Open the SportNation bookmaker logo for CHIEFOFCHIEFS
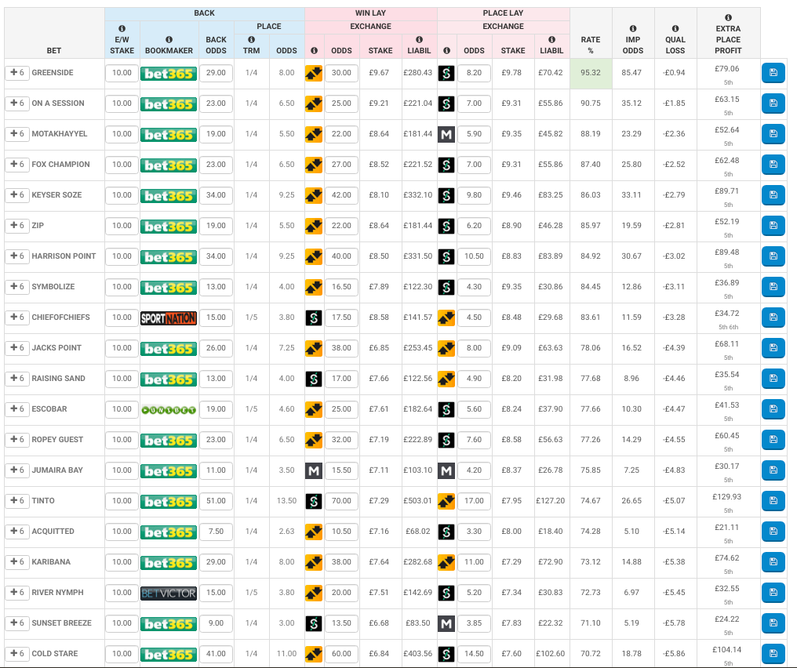 169,318
